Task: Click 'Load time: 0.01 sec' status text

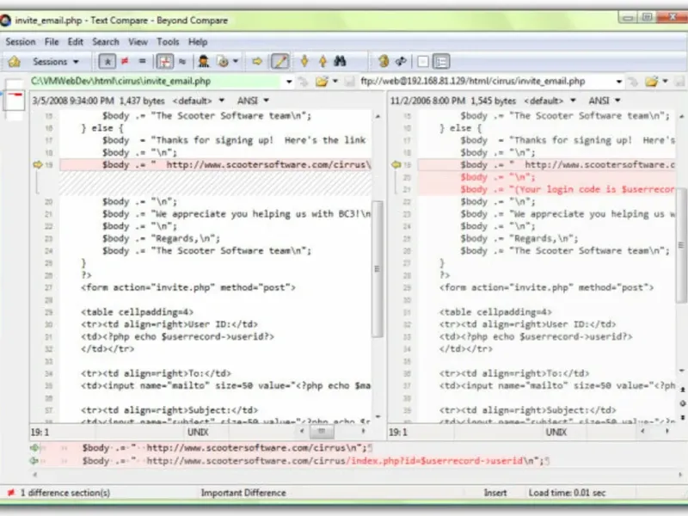Action: (567, 493)
